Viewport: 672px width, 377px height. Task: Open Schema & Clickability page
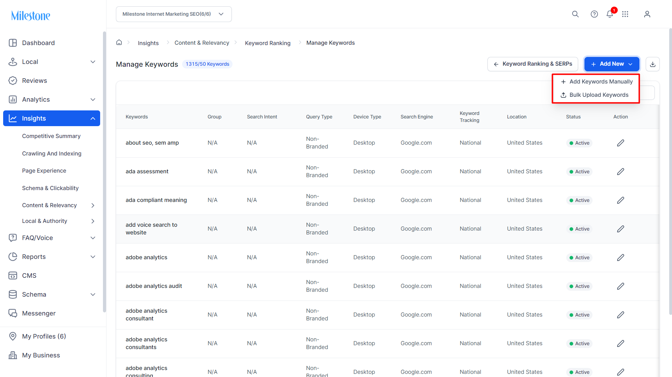tap(50, 188)
